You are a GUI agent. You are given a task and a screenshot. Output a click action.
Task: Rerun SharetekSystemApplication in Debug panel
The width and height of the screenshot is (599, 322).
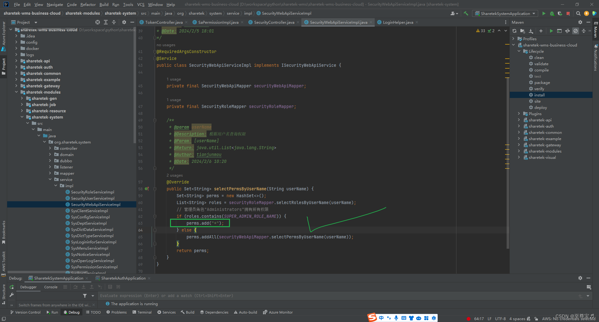pyautogui.click(x=12, y=287)
